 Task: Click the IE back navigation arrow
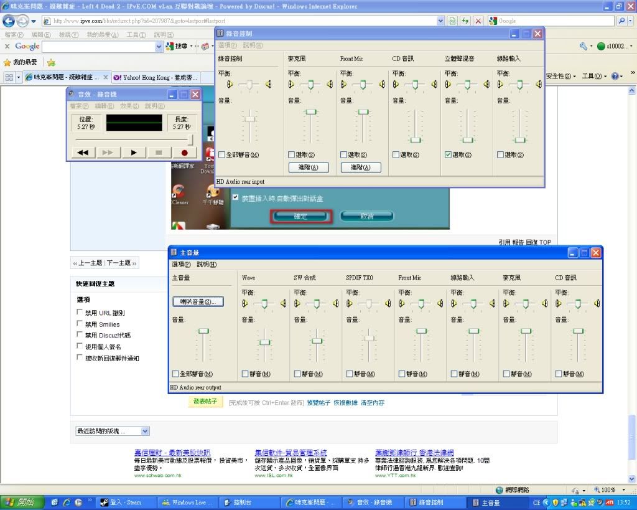(x=9, y=21)
